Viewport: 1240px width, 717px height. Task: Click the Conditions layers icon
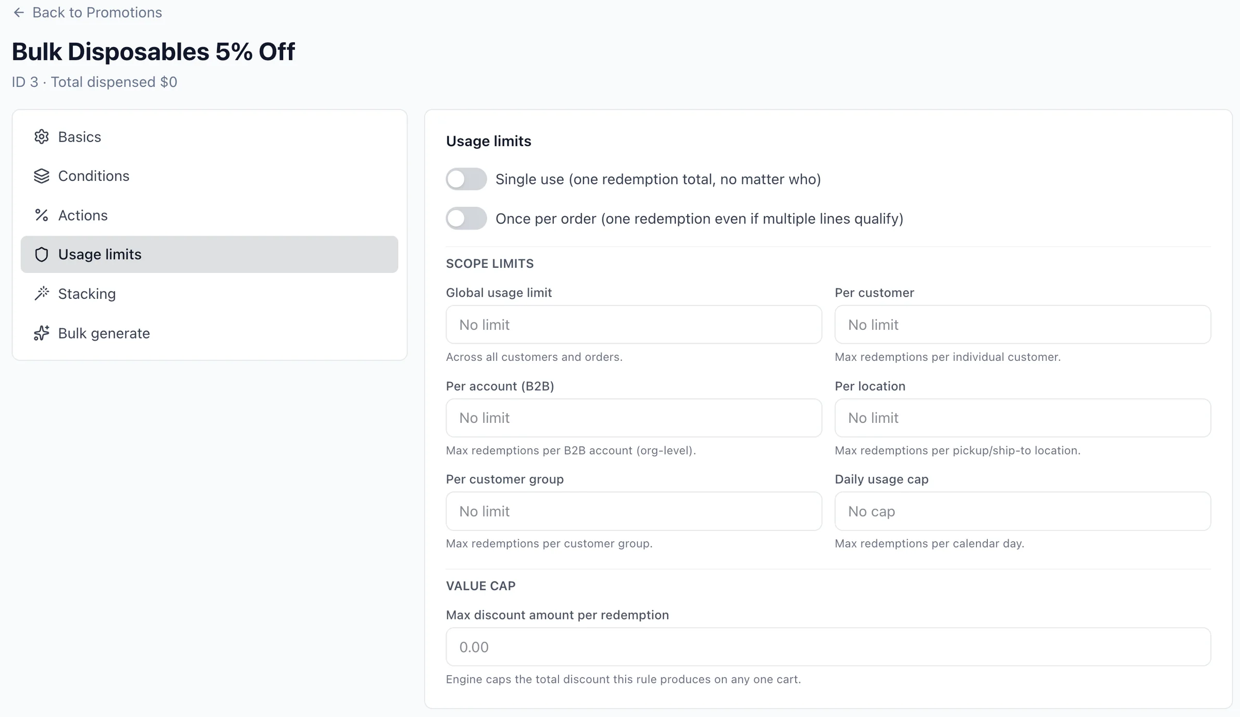[x=41, y=176]
